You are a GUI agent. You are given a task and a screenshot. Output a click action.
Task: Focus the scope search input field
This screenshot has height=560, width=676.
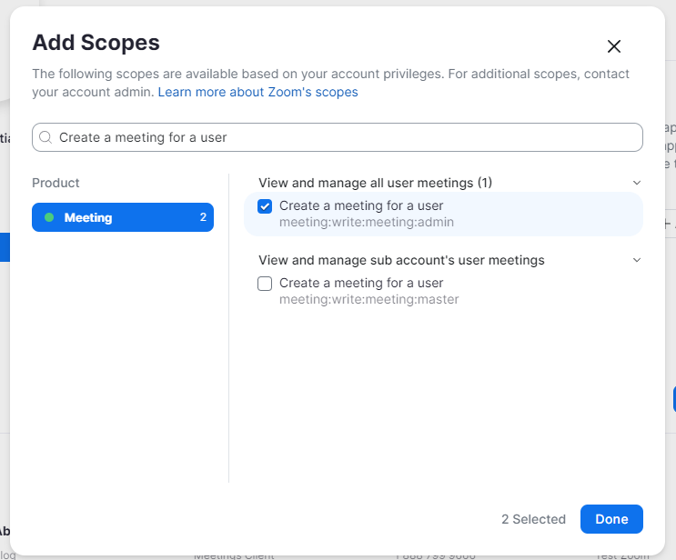(x=346, y=137)
